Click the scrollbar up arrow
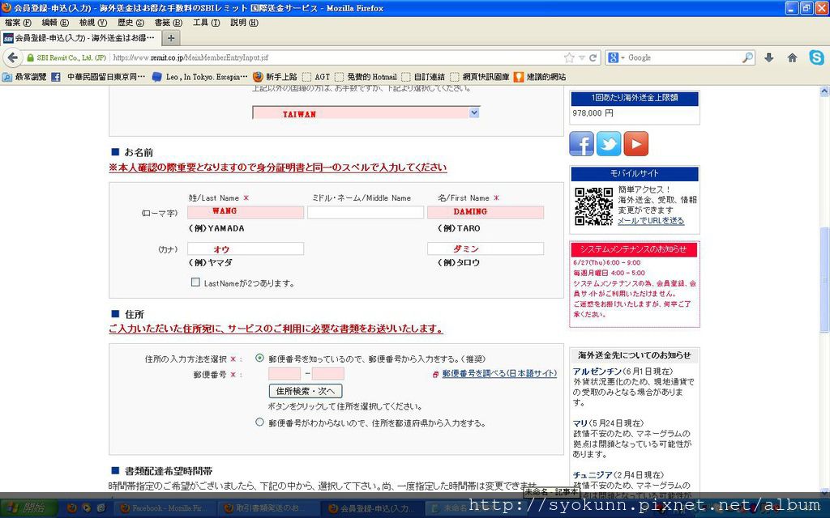This screenshot has width=830, height=518. click(824, 91)
